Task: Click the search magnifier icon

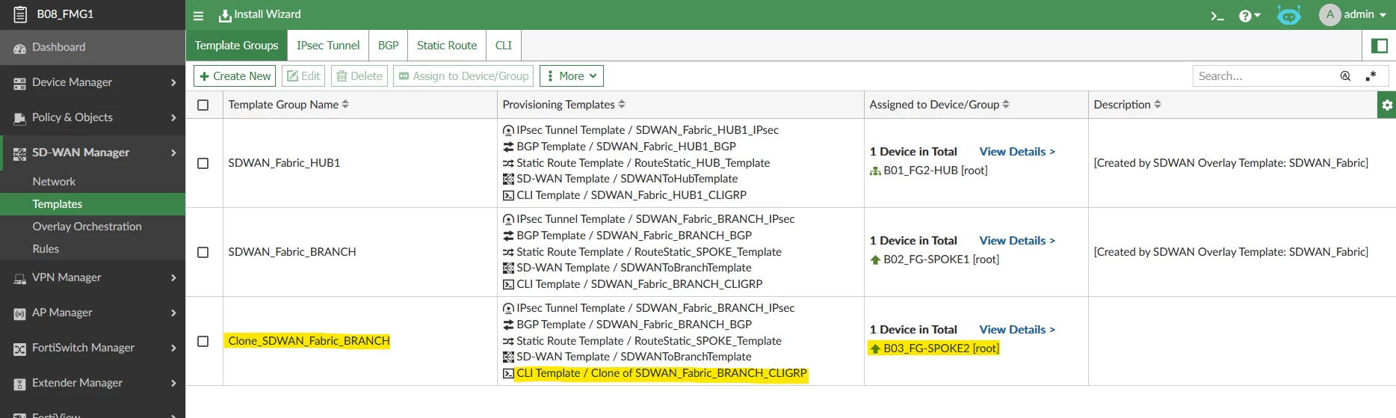Action: point(1345,76)
